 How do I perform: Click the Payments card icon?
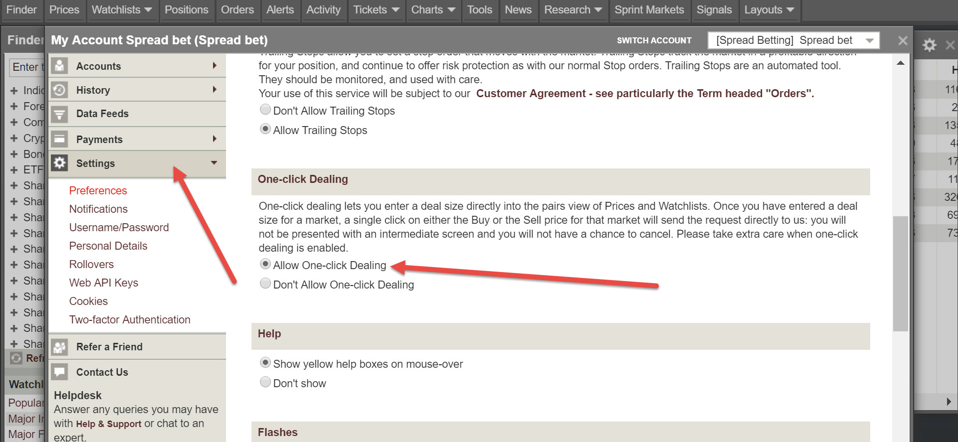coord(60,139)
